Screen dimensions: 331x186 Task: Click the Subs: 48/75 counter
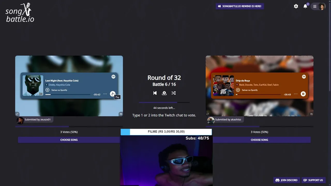click(197, 138)
